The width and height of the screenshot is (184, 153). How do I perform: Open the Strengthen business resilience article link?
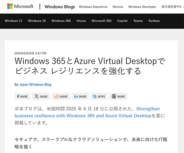coord(87,112)
